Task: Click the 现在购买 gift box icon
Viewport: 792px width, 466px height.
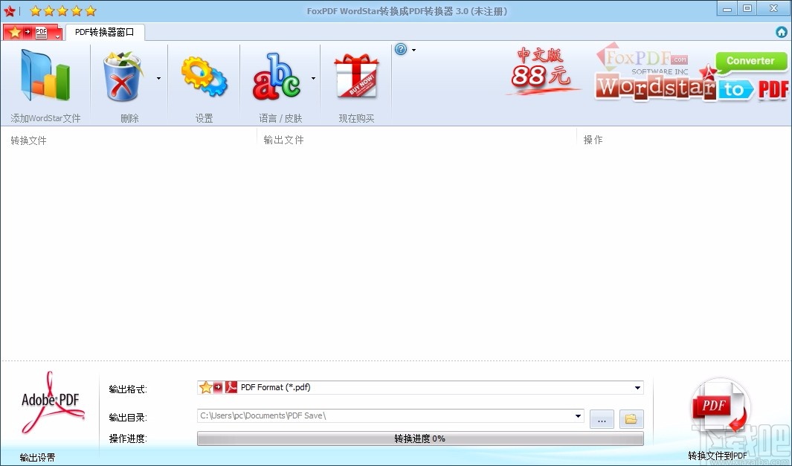Action: click(x=355, y=74)
